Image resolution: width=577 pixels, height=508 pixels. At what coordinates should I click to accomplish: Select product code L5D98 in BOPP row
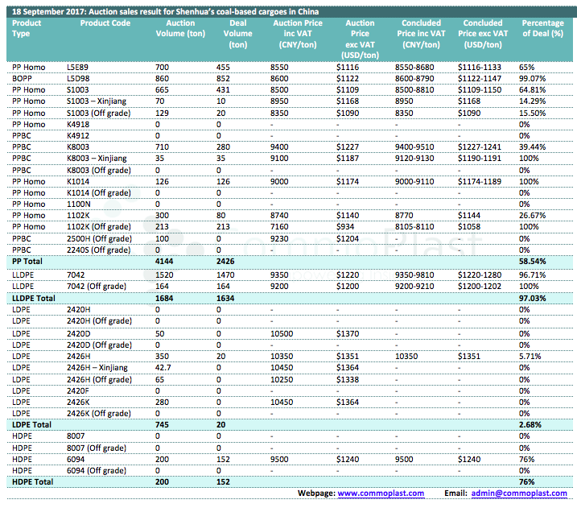coord(78,79)
